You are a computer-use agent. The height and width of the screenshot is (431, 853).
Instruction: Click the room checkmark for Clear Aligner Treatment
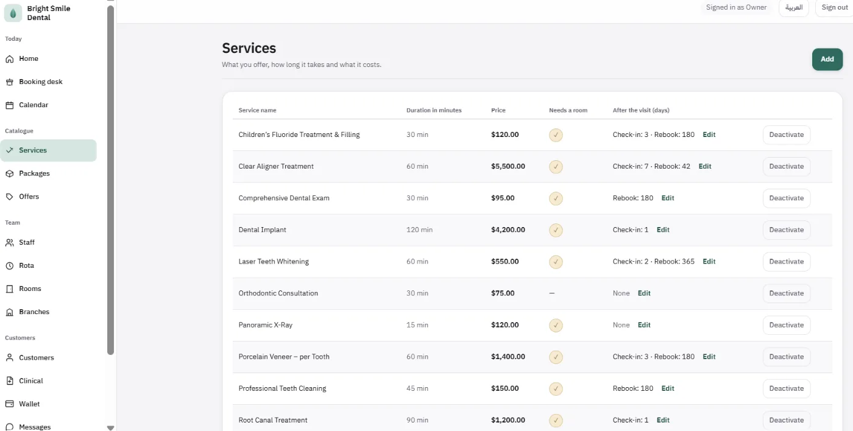(556, 167)
